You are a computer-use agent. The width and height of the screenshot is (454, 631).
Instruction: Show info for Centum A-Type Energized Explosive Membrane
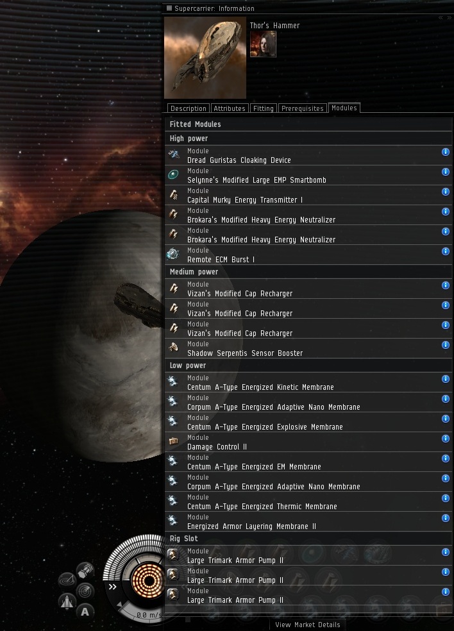click(446, 419)
